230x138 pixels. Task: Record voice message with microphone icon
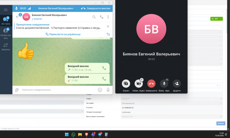click(108, 90)
